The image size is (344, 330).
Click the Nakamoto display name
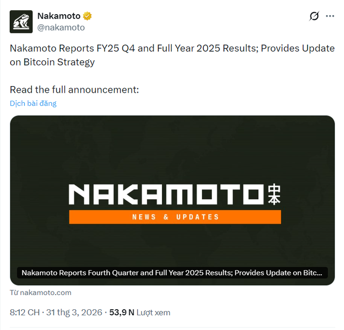[x=59, y=16]
